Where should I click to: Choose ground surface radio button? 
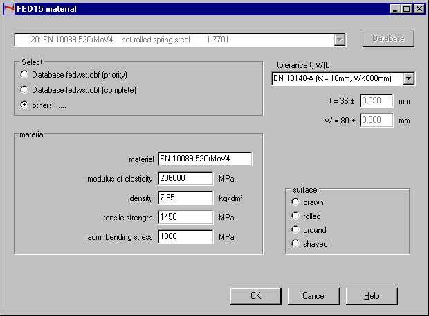296,230
